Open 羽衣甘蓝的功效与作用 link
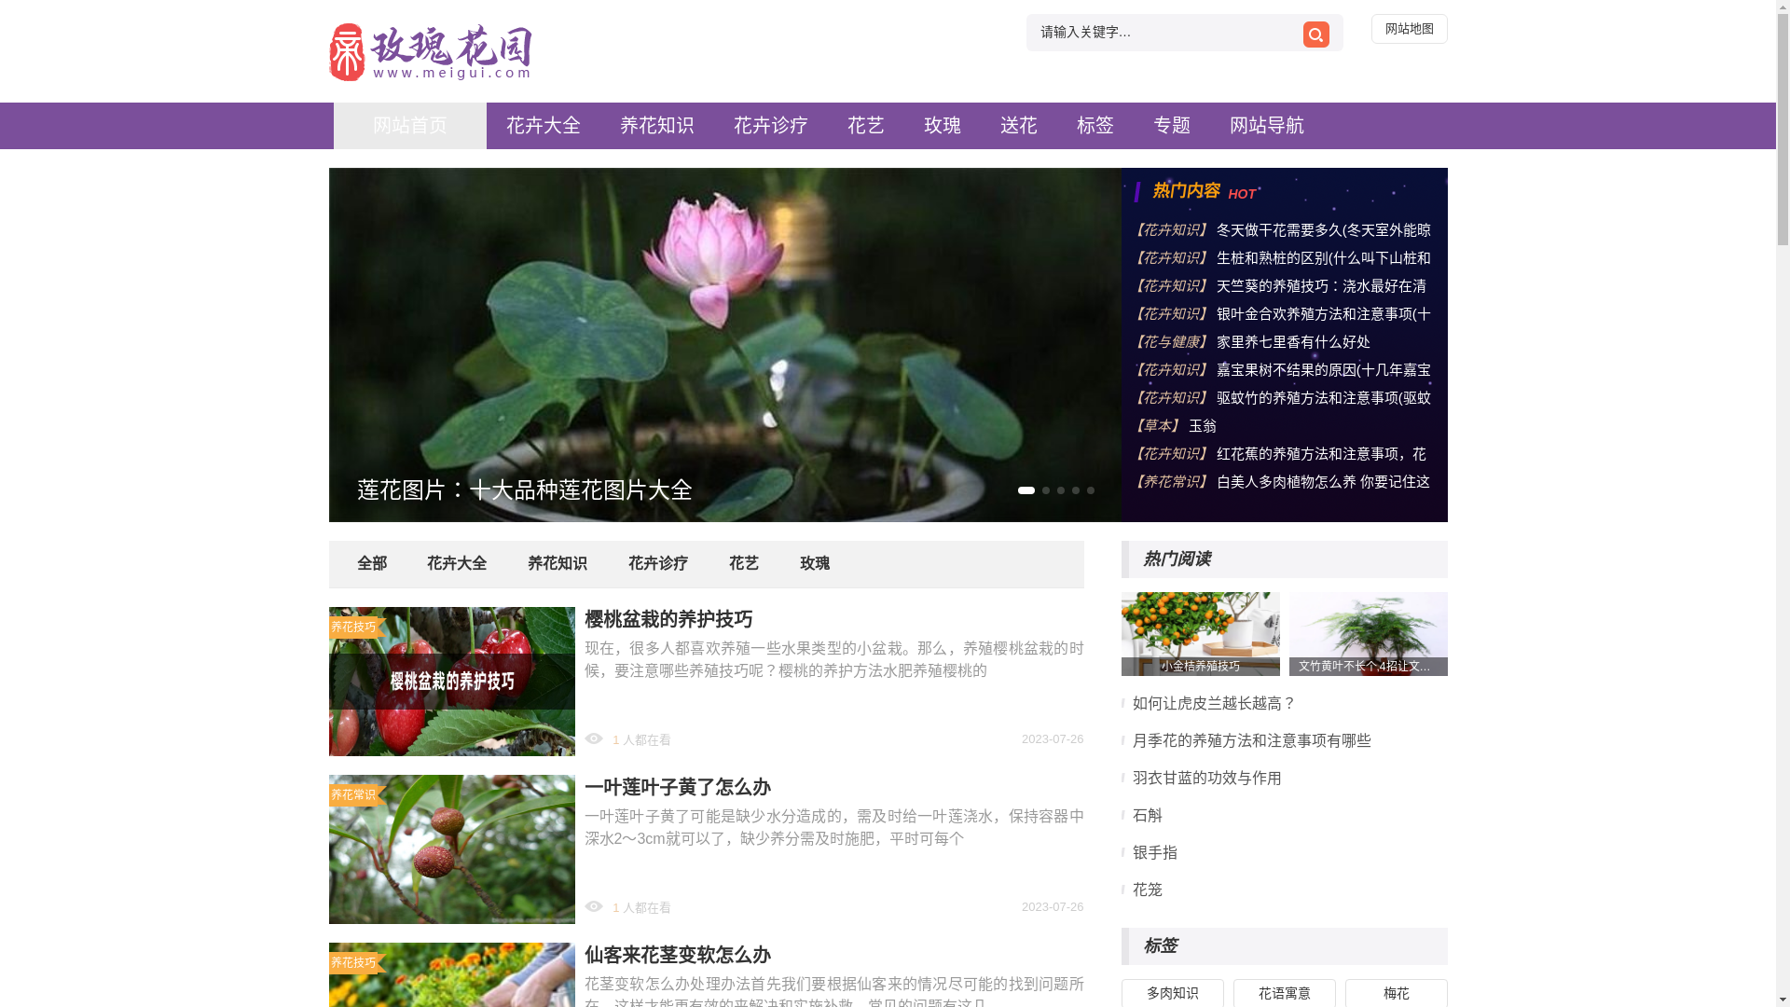1790x1007 pixels. point(1206,779)
